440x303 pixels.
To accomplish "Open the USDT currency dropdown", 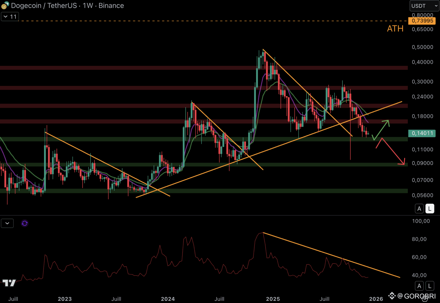I will click(424, 6).
